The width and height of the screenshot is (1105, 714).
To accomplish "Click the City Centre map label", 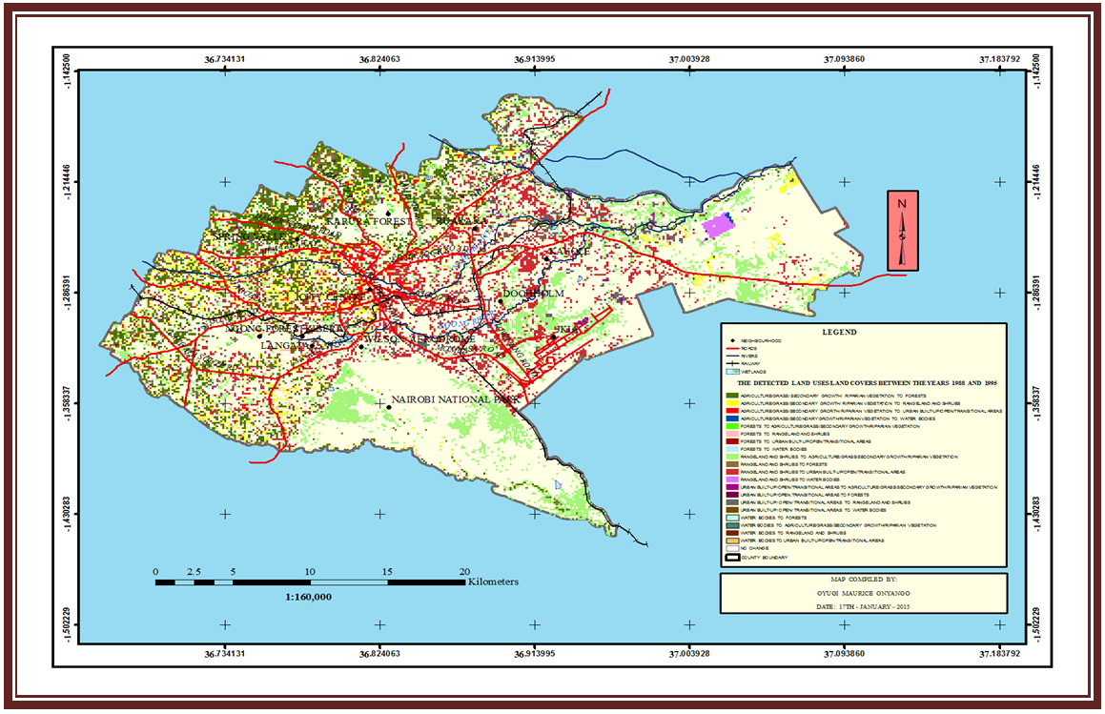I will 329,297.
